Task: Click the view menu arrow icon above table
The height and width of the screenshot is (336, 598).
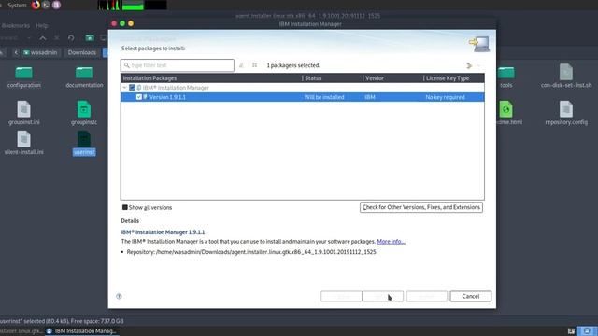Action: (469, 66)
